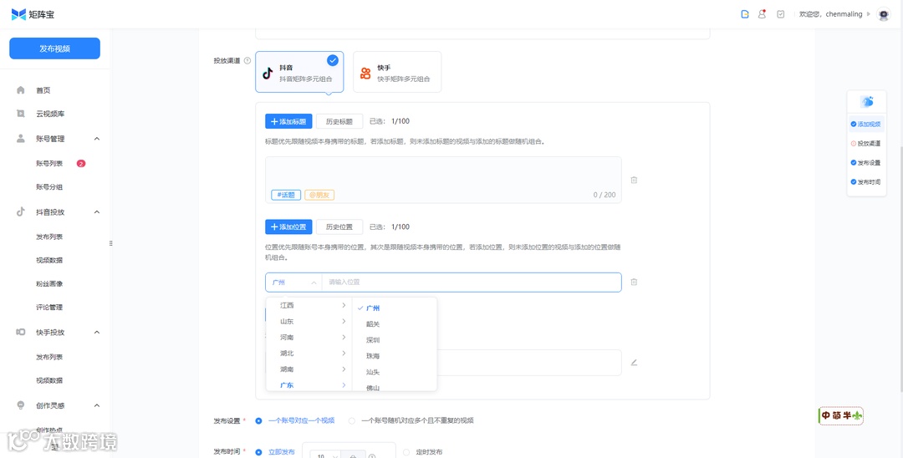This screenshot has height=458, width=903.
Task: Delete the title entry via trash icon
Action: click(x=634, y=180)
